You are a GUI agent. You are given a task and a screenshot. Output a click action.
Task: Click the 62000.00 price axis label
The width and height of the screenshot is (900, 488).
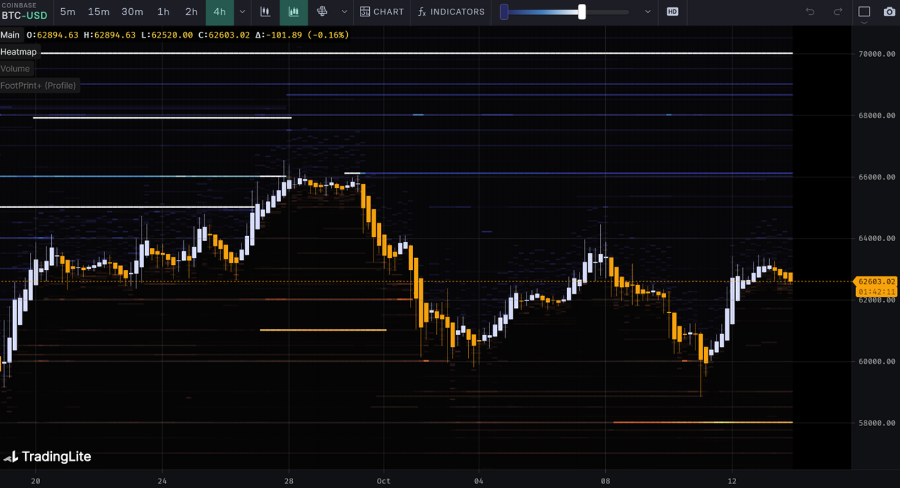pyautogui.click(x=877, y=301)
